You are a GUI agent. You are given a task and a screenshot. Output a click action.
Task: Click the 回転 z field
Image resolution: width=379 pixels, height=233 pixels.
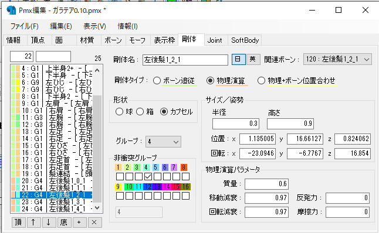pyautogui.click(x=353, y=153)
